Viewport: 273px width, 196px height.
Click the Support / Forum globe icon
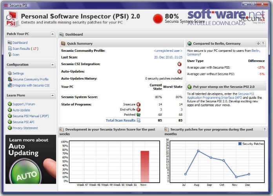click(10, 104)
